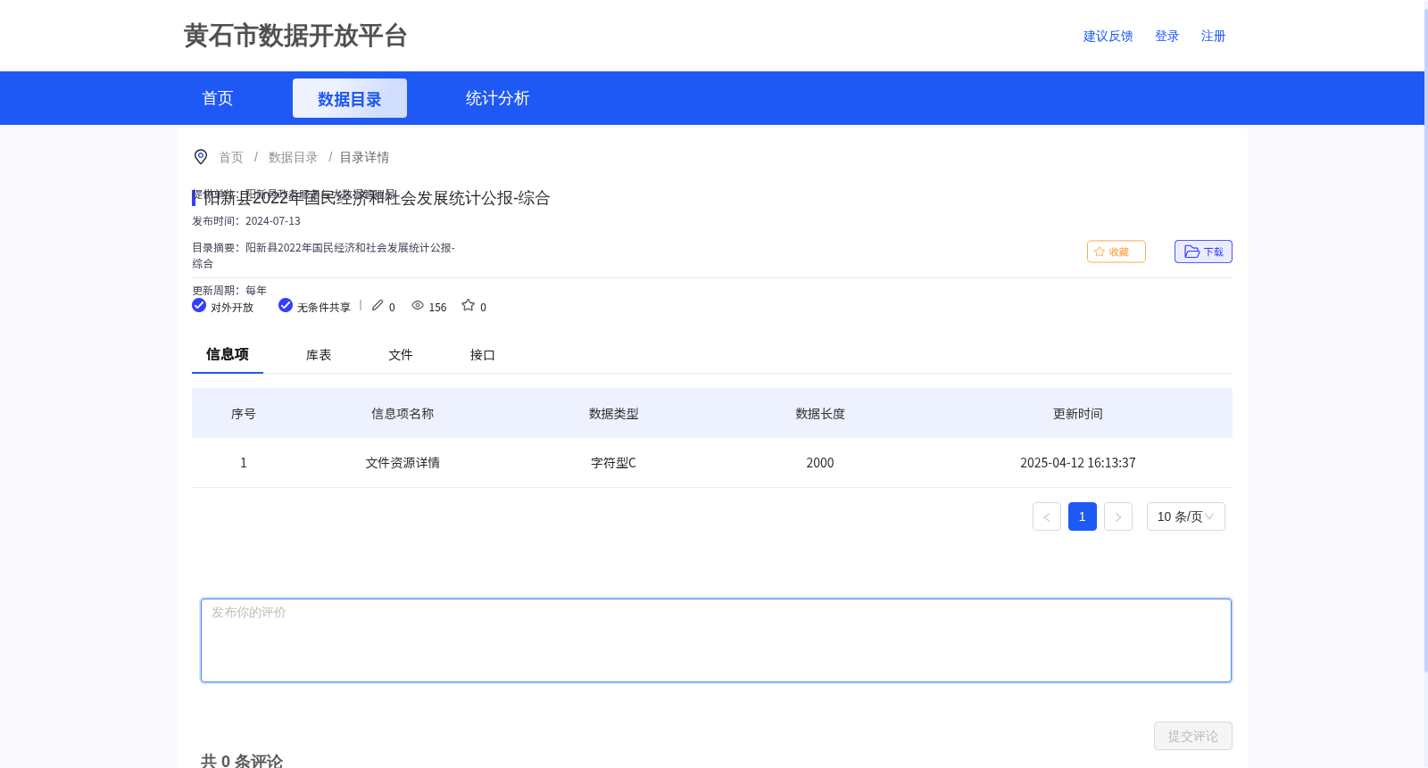
Task: Click the page vertical scrollbar
Action: tap(1425, 339)
